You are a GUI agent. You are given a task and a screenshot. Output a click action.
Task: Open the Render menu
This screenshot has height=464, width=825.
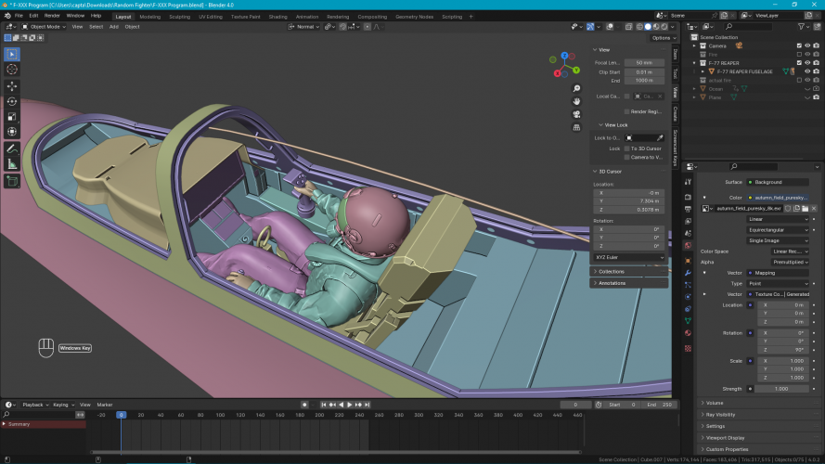pos(53,16)
